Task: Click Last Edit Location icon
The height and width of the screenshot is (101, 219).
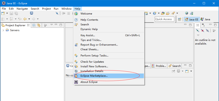Action: point(20,19)
